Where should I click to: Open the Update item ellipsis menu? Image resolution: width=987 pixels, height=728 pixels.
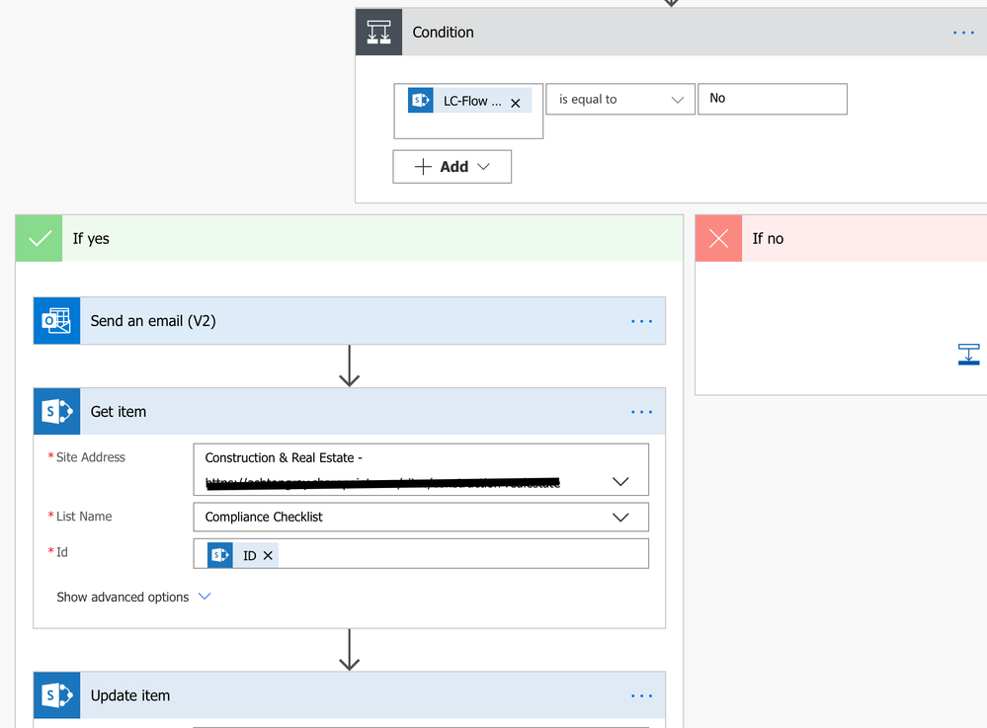point(641,695)
